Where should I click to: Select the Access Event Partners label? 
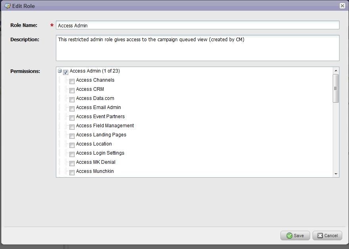100,117
